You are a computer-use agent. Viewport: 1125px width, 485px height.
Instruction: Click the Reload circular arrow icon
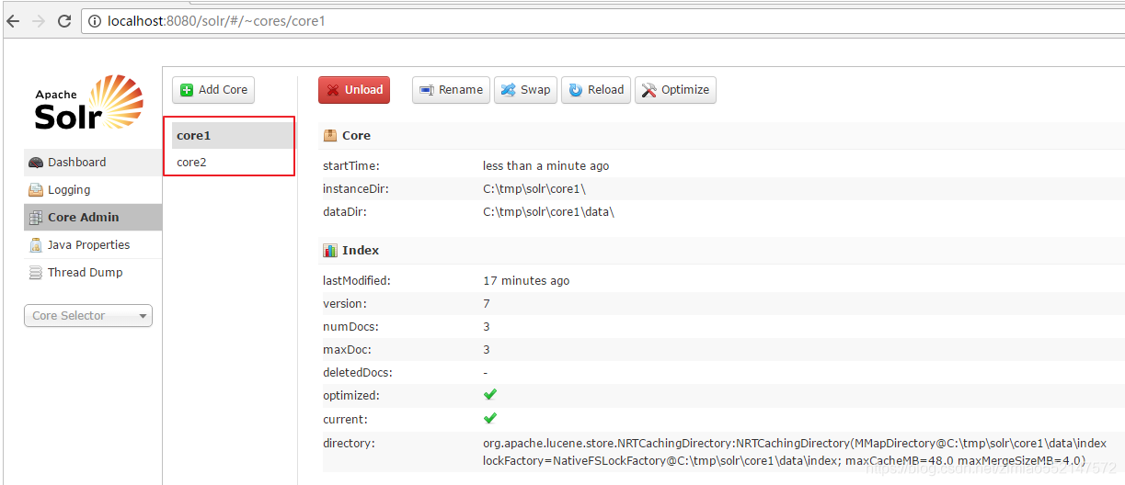576,90
